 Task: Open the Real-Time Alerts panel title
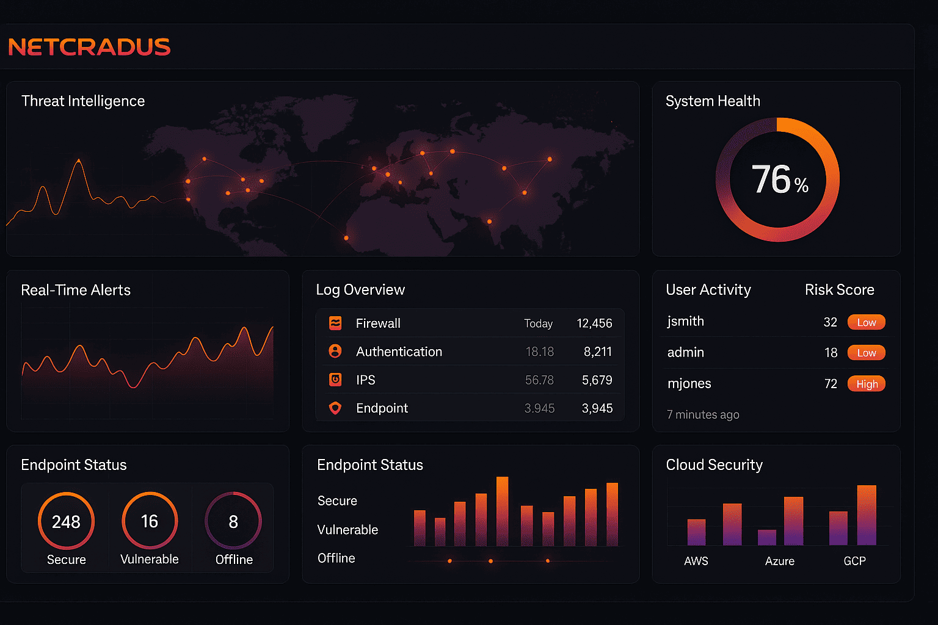click(76, 290)
